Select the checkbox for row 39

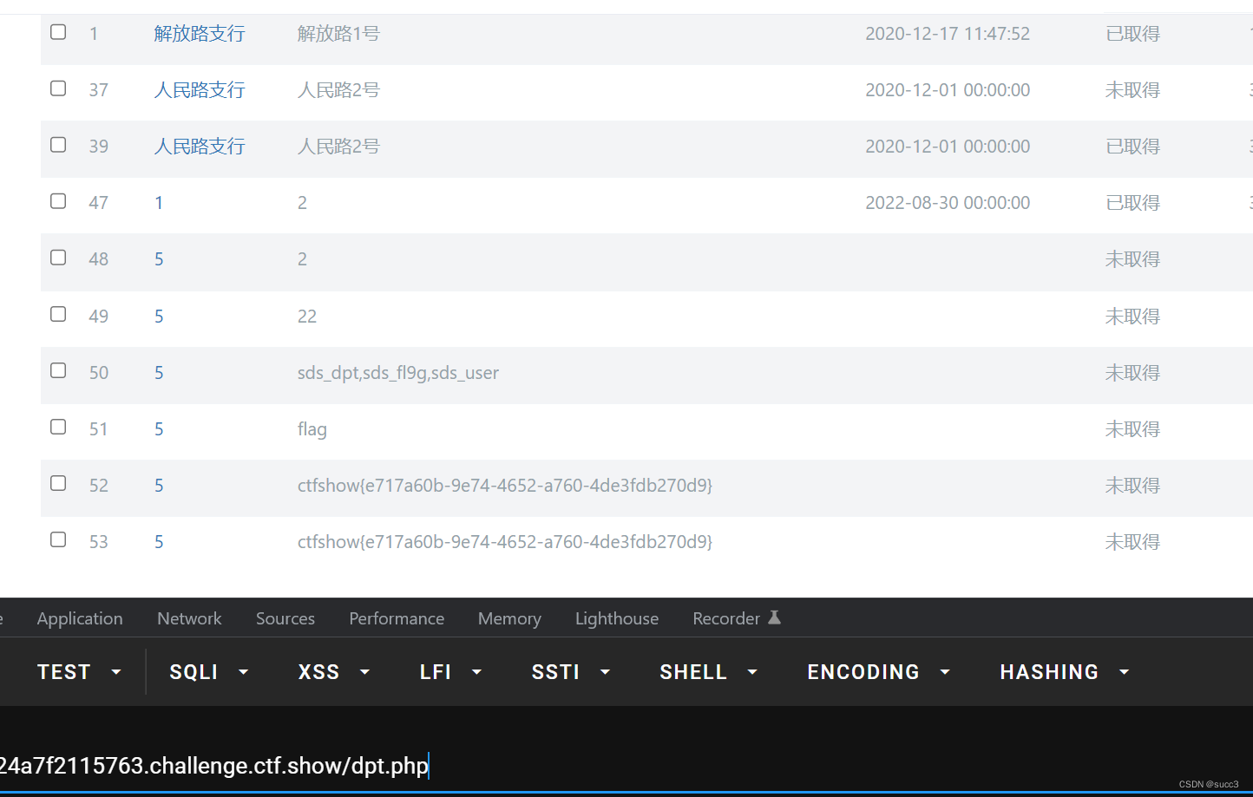pyautogui.click(x=58, y=145)
